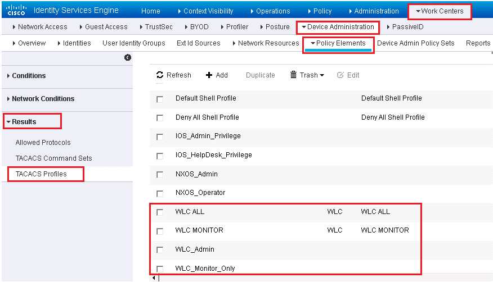Select the IOS_HelpDesk_Privilege checkbox
493x282 pixels.
(160, 156)
